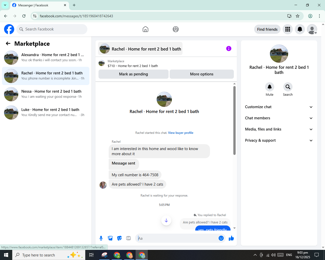Mute this chat with bell icon
This screenshot has width=325, height=260.
point(270,87)
